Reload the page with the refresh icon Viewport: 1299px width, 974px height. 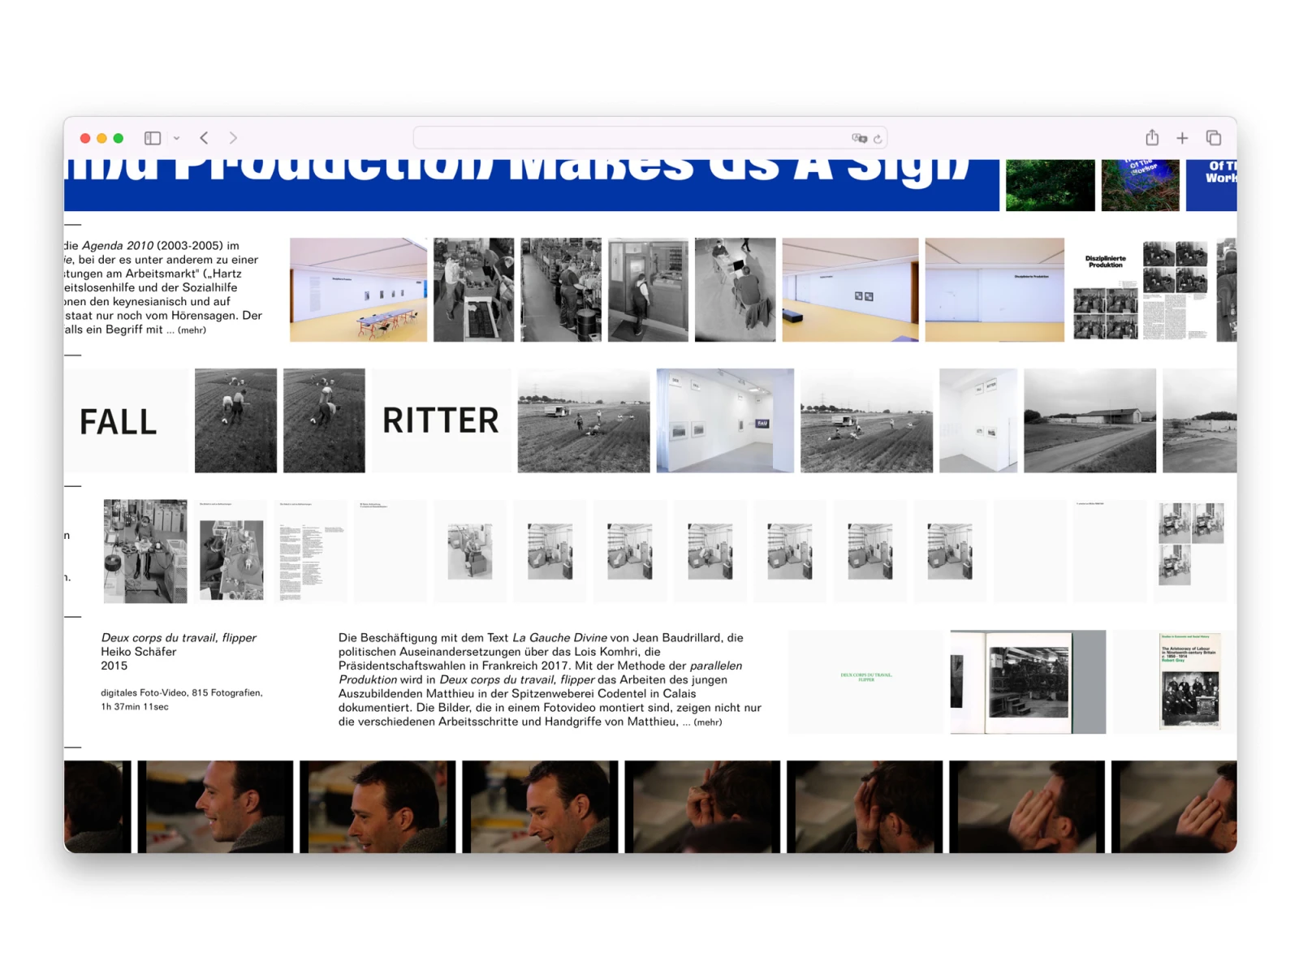[878, 139]
